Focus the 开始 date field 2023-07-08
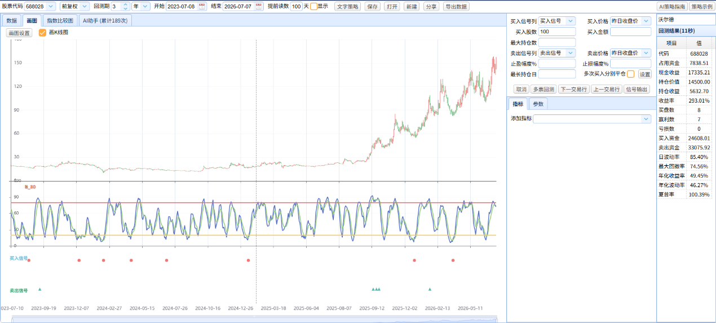The height and width of the screenshot is (323, 716). pyautogui.click(x=186, y=6)
